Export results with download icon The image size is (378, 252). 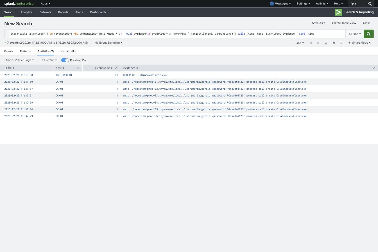341,43
